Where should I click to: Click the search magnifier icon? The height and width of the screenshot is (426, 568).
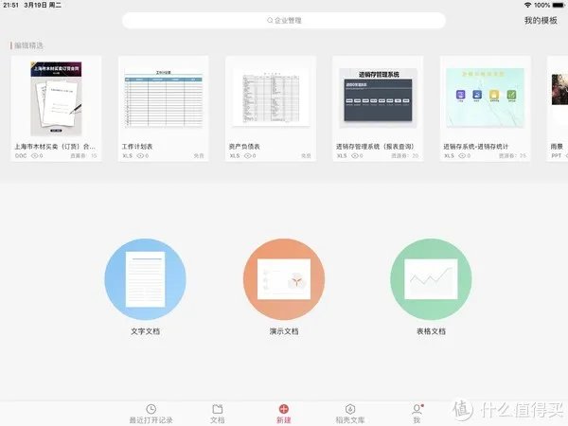[x=270, y=20]
